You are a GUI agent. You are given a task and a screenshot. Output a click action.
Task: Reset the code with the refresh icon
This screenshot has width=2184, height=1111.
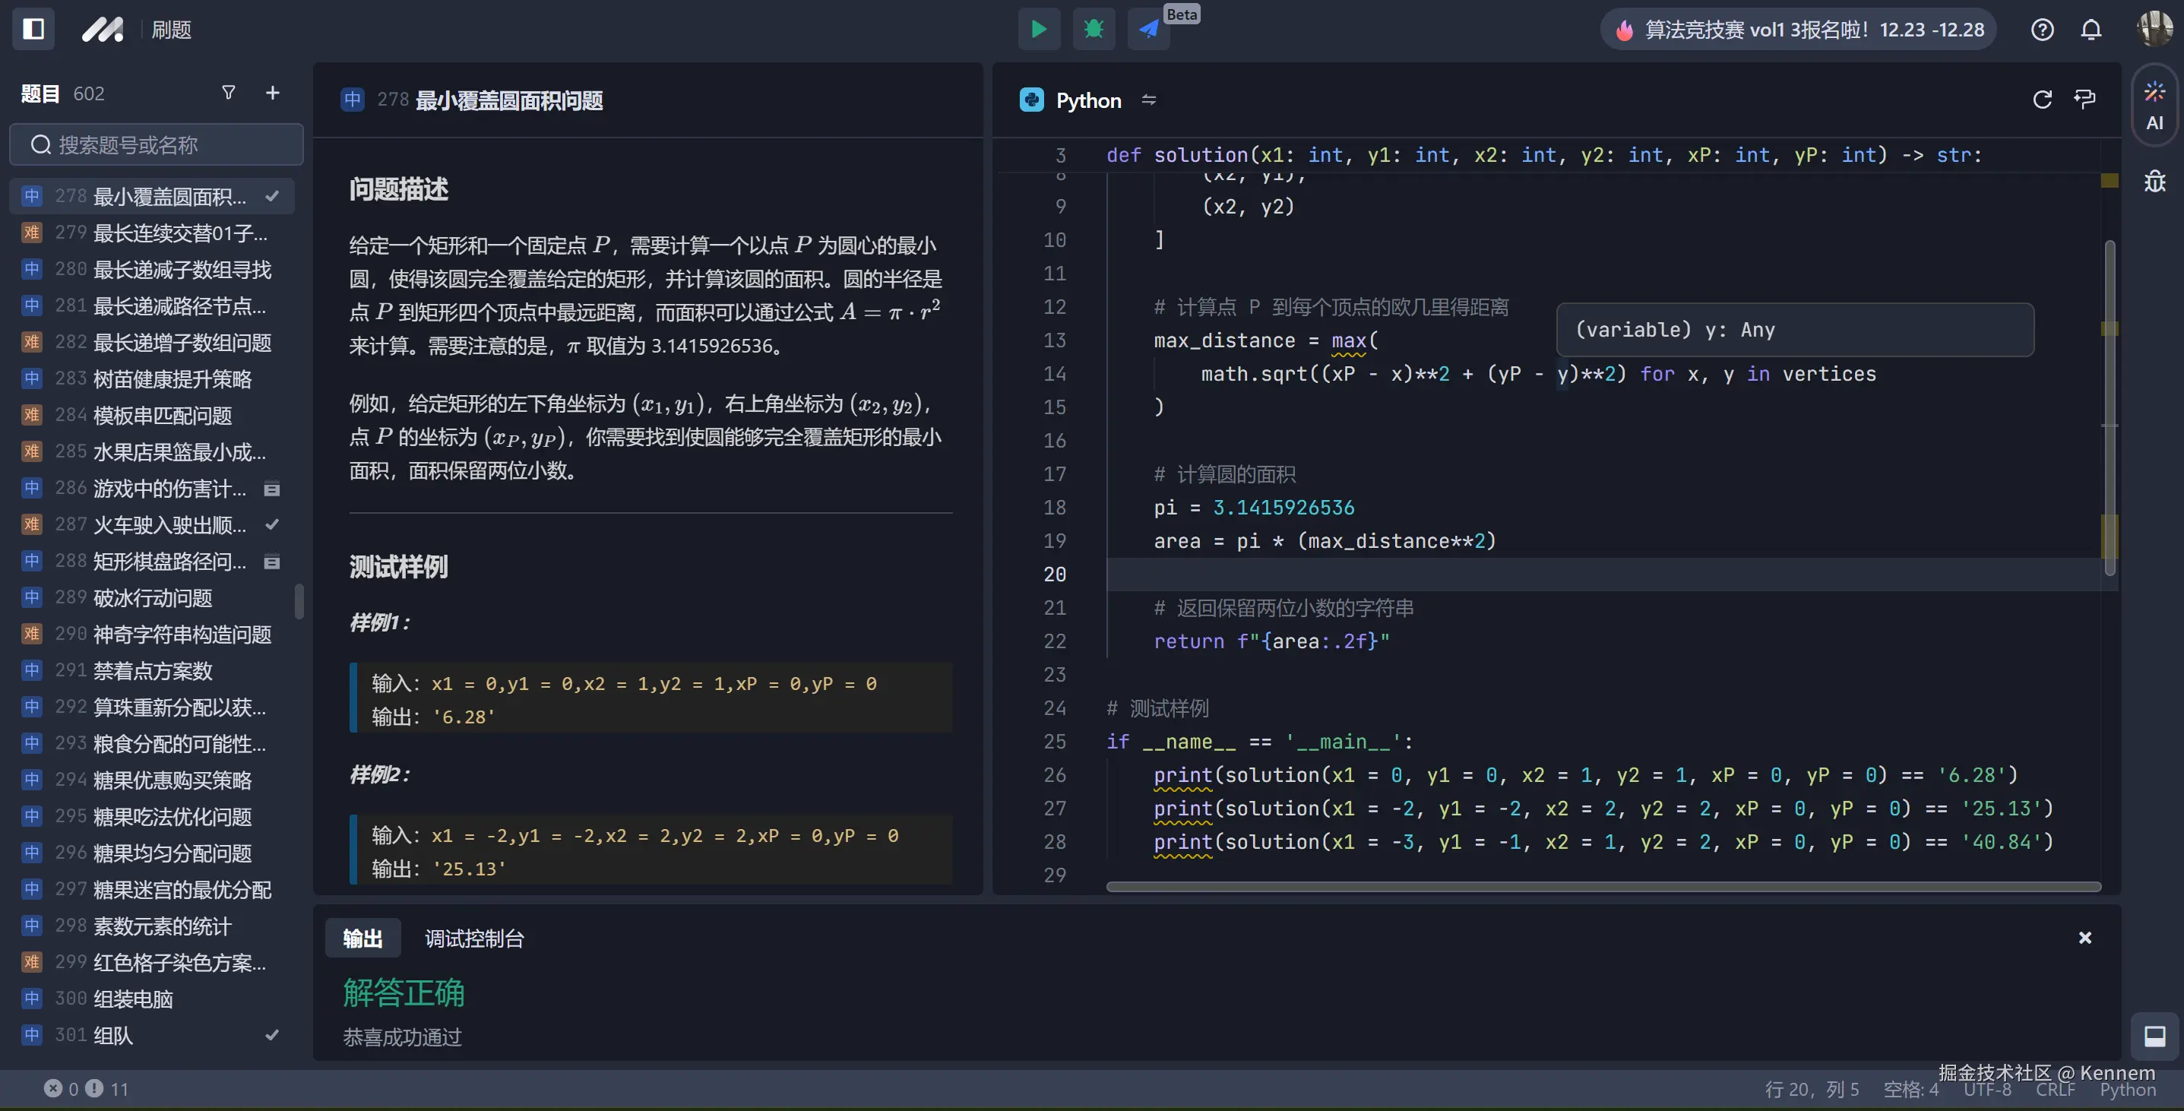tap(2042, 100)
